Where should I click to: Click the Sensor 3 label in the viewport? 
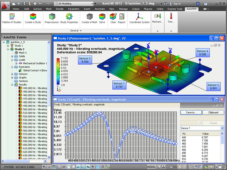click(85, 60)
